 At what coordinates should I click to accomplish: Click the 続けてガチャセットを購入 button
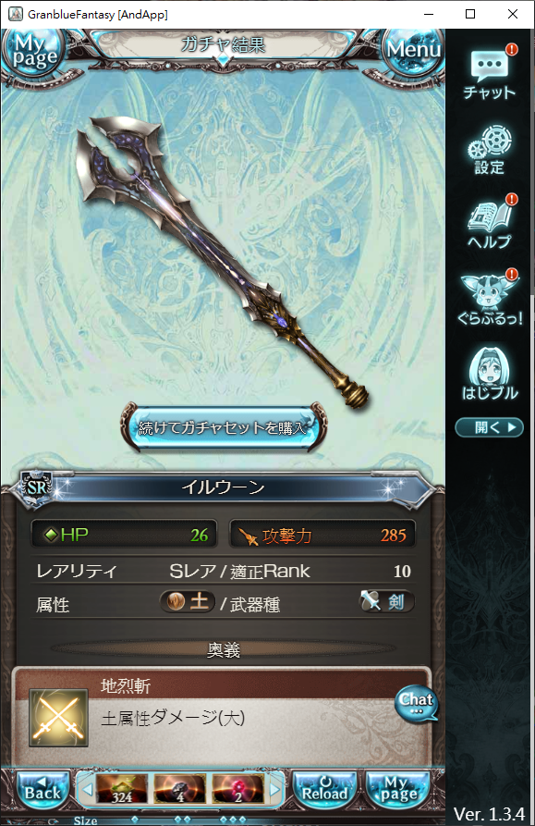point(223,427)
